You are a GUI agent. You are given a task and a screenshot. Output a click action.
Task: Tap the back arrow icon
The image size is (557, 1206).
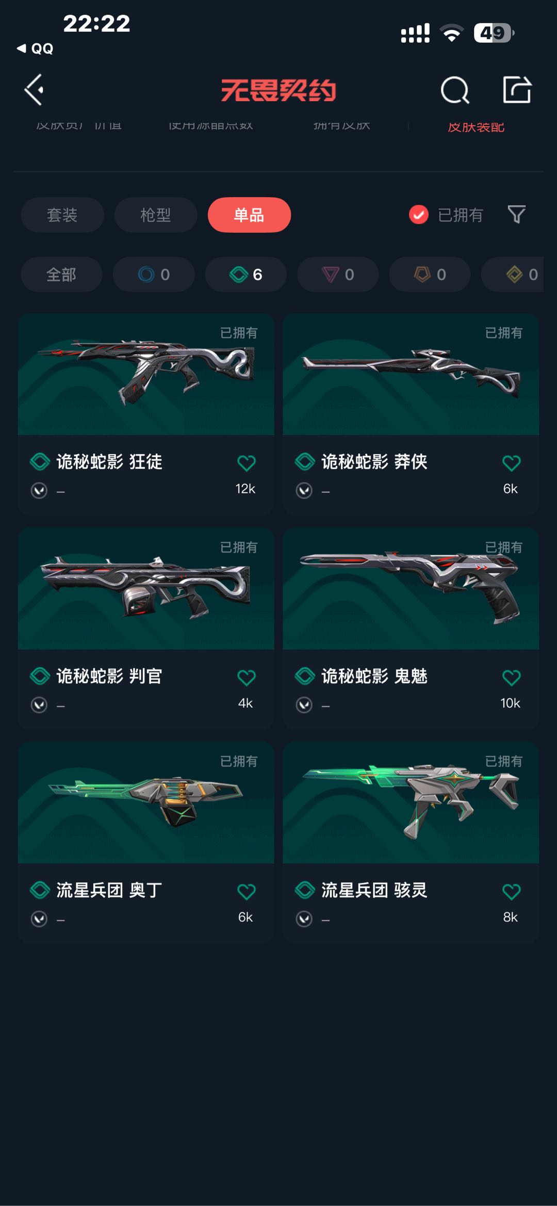coord(34,90)
